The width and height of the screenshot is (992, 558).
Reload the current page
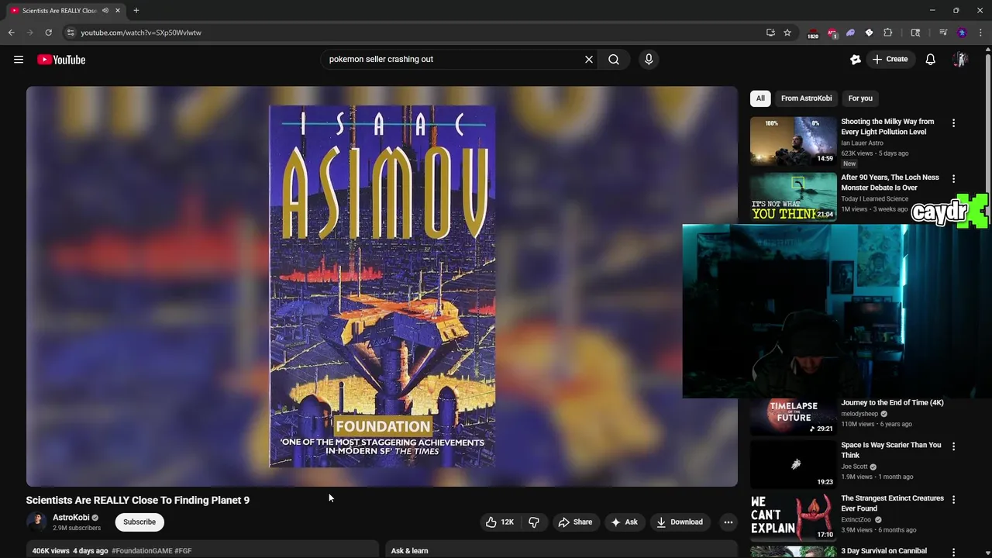48,33
